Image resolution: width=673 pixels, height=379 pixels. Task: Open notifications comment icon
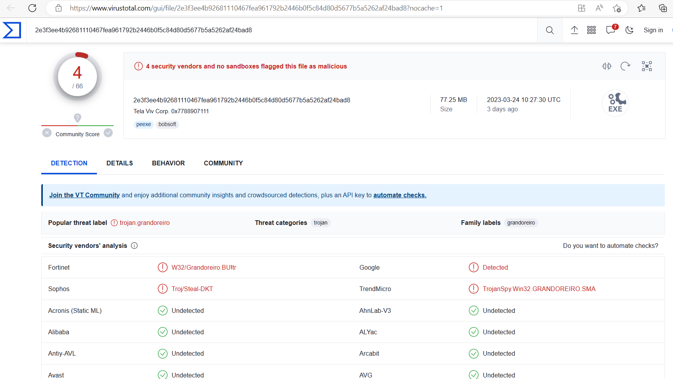610,30
